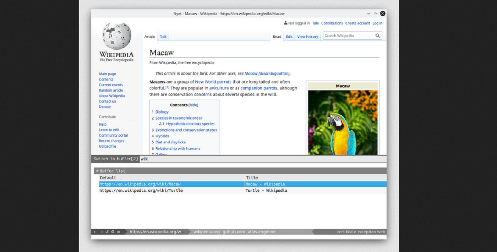Select the highlighted Macaw buffer row

click(x=242, y=184)
